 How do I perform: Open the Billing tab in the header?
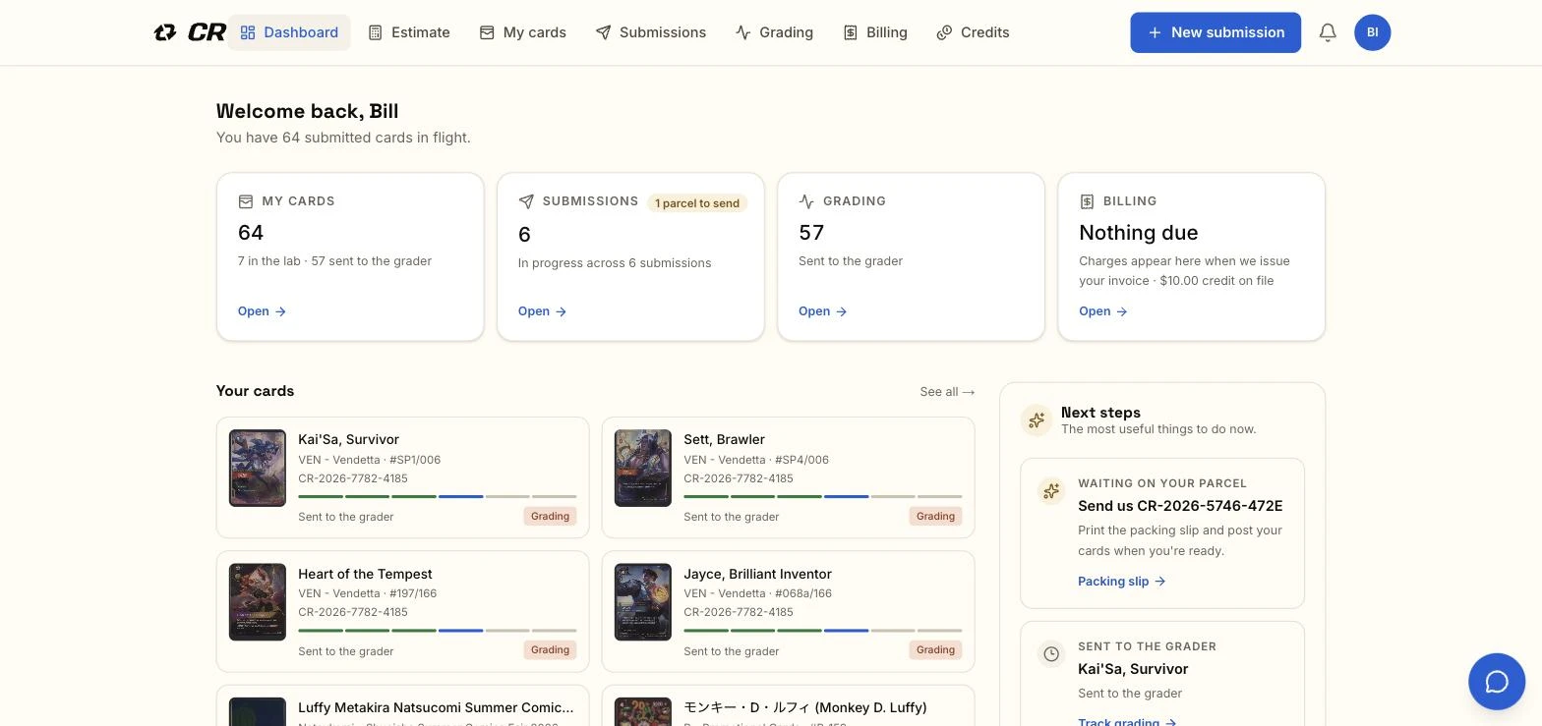click(875, 32)
